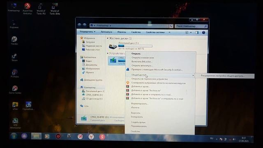Click the volume speaker tray icon
Viewport: 263px width, 148px height.
[234, 139]
